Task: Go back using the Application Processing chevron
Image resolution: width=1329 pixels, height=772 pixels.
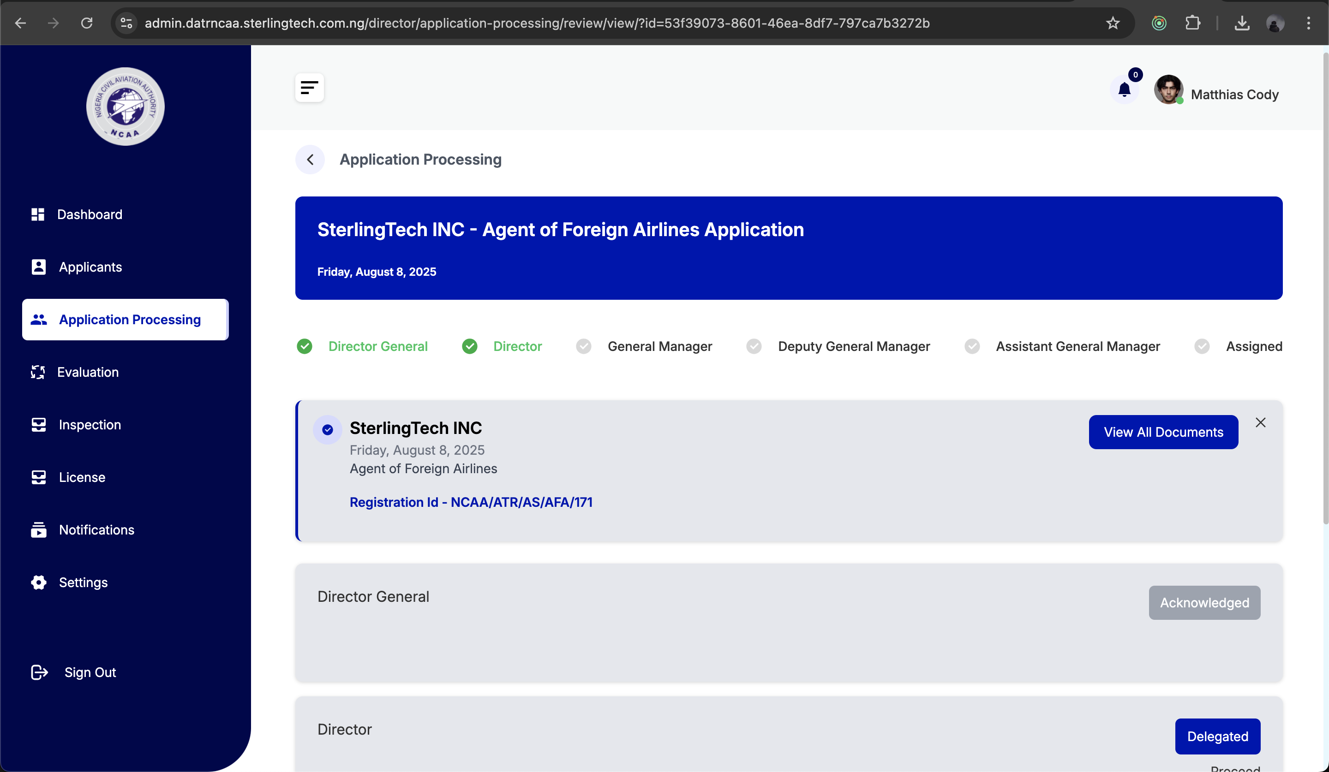Action: pos(310,159)
